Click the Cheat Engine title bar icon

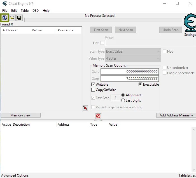(x=5, y=3)
